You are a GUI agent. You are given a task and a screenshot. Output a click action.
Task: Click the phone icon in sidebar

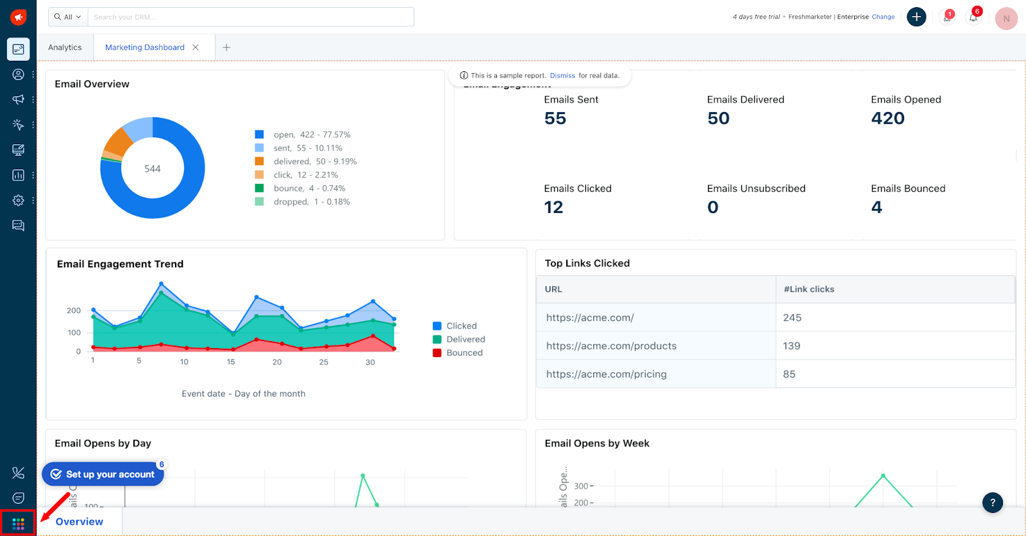pyautogui.click(x=18, y=473)
